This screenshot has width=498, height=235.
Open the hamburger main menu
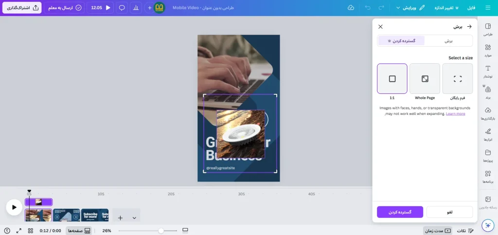[488, 8]
